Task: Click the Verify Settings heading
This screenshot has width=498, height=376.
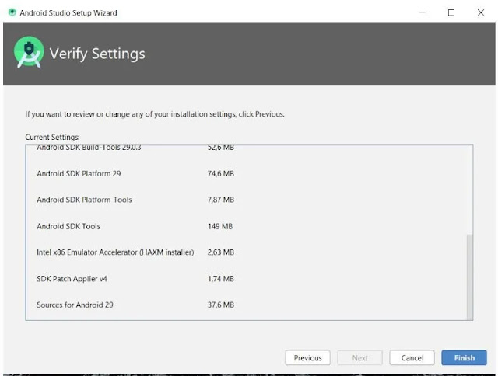Action: [x=97, y=54]
